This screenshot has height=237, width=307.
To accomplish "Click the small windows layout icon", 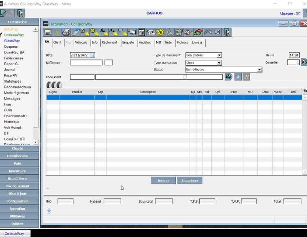I will point(217,32).
